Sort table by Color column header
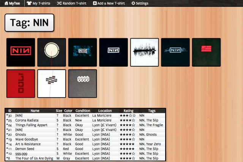 (68, 111)
